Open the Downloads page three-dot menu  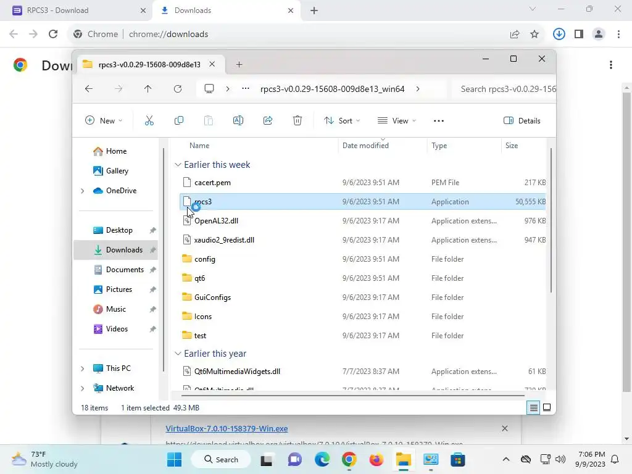(611, 65)
